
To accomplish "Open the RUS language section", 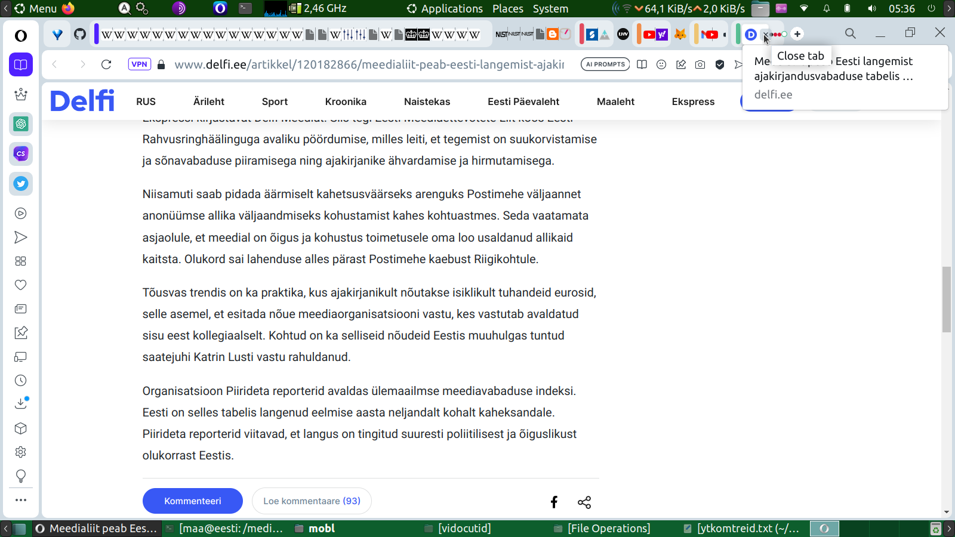I will coord(146,101).
